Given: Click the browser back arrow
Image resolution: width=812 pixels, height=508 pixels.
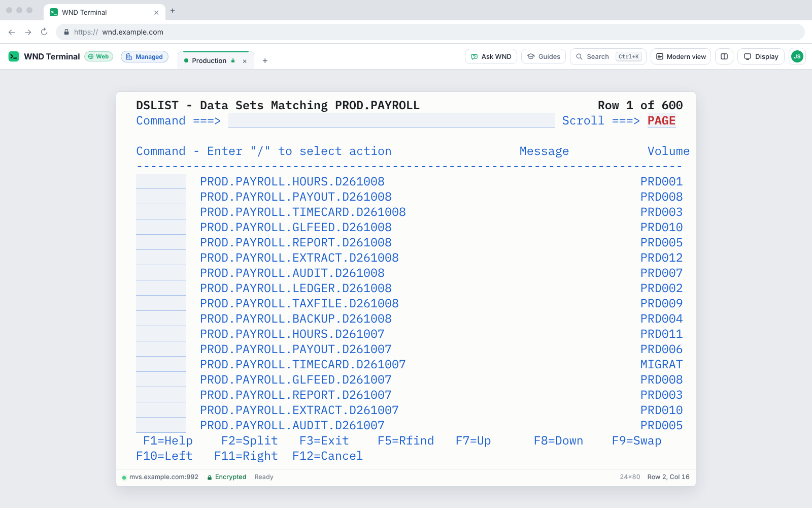Looking at the screenshot, I should click(12, 32).
